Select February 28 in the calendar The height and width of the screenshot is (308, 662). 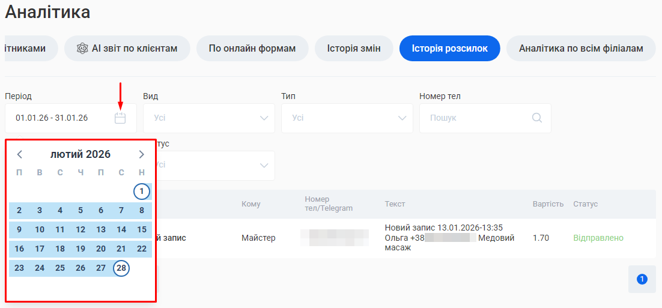tap(121, 268)
